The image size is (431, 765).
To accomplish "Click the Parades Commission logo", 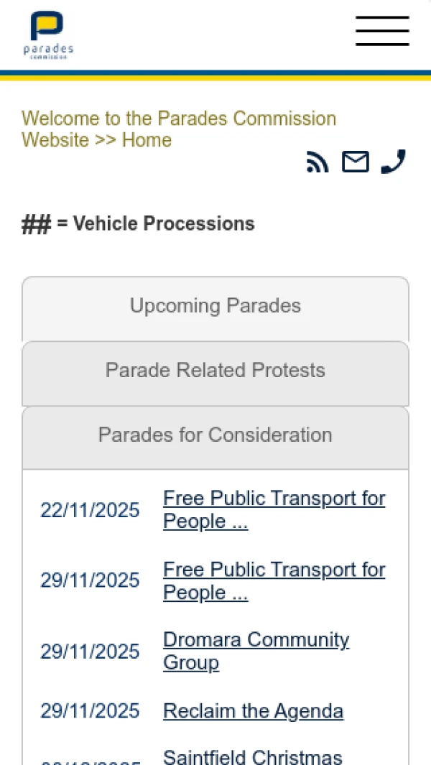I will [x=48, y=35].
